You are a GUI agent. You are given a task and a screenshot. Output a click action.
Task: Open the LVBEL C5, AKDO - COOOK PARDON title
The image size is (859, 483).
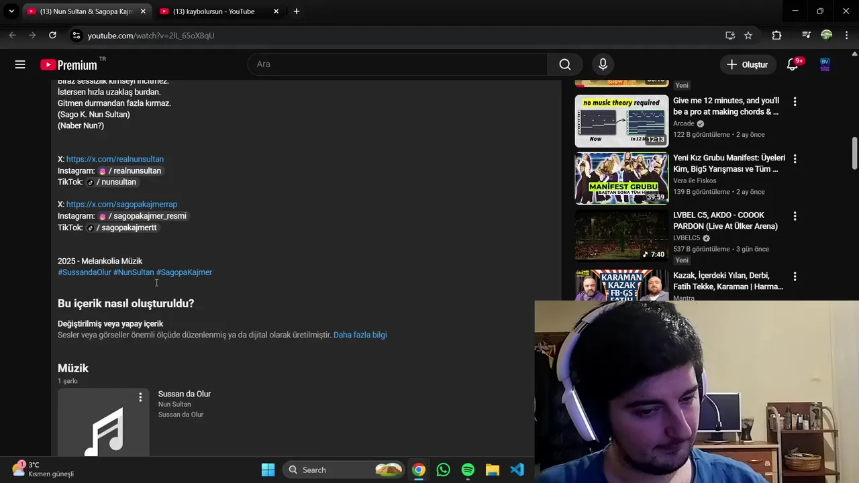click(725, 221)
